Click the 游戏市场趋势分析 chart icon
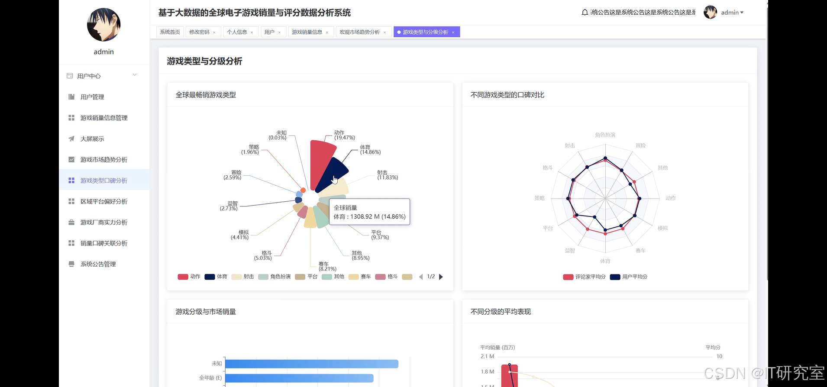Image resolution: width=827 pixels, height=387 pixels. tap(71, 160)
